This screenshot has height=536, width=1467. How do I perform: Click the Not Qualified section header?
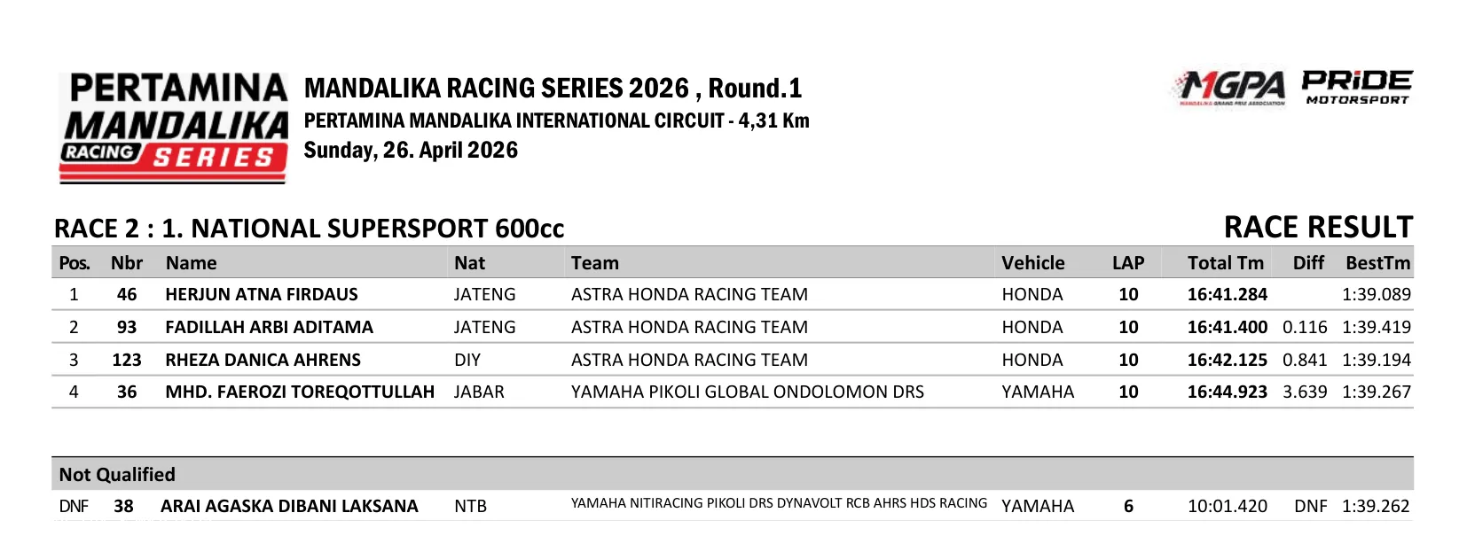point(117,475)
